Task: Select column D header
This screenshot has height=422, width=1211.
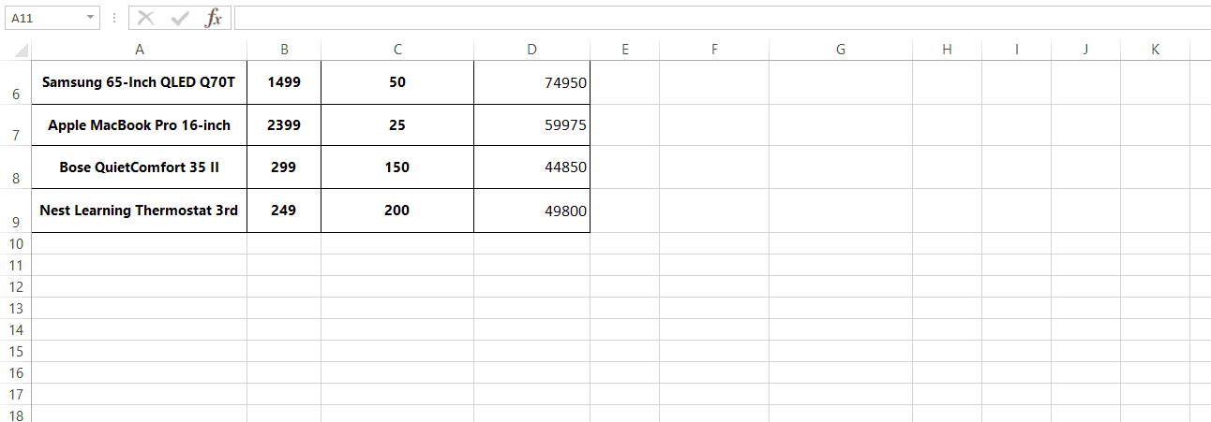Action: click(x=531, y=50)
